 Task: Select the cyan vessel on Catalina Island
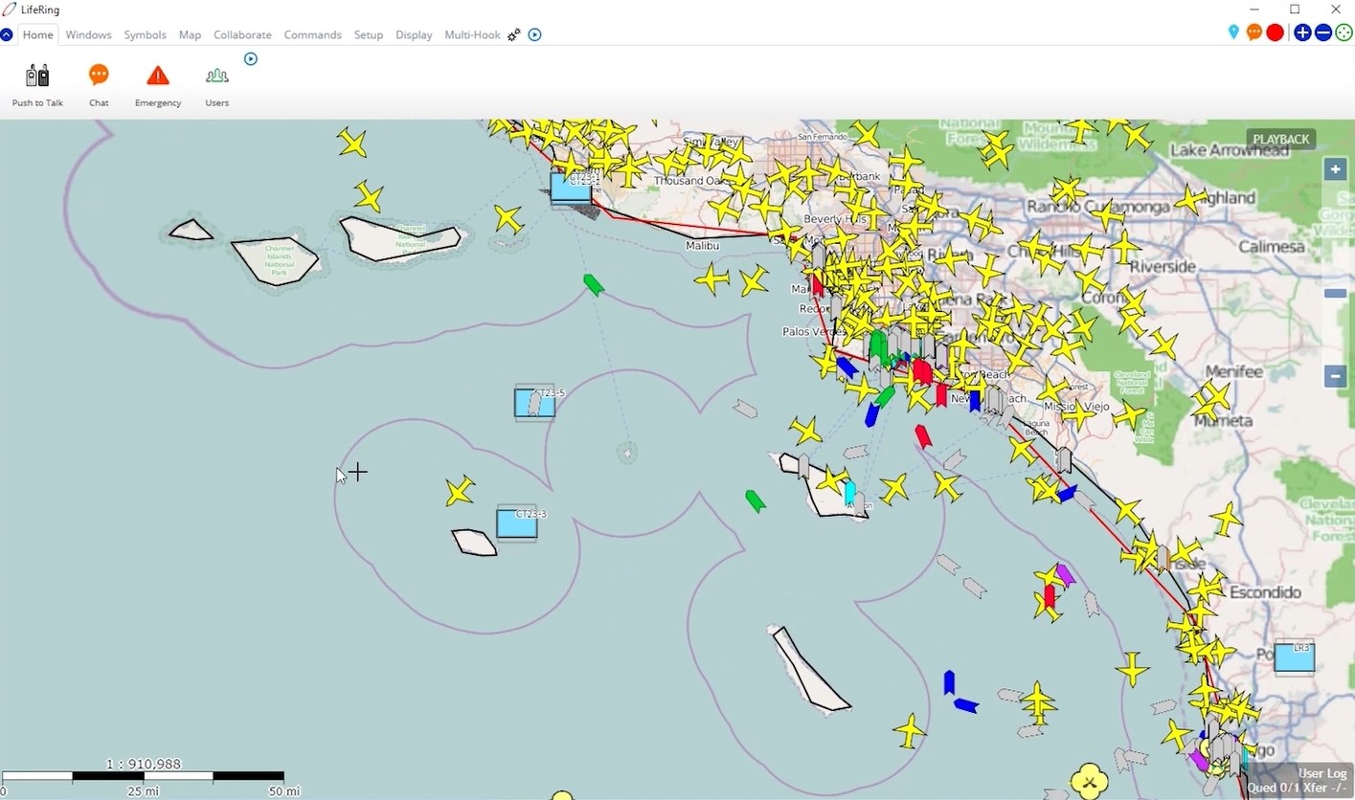(x=849, y=492)
